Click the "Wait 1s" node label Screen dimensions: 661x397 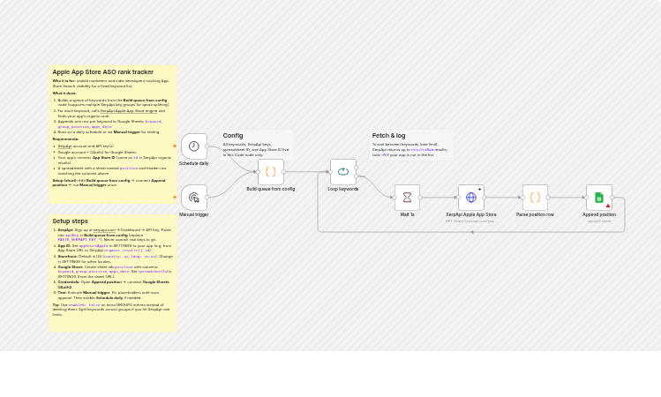[407, 214]
